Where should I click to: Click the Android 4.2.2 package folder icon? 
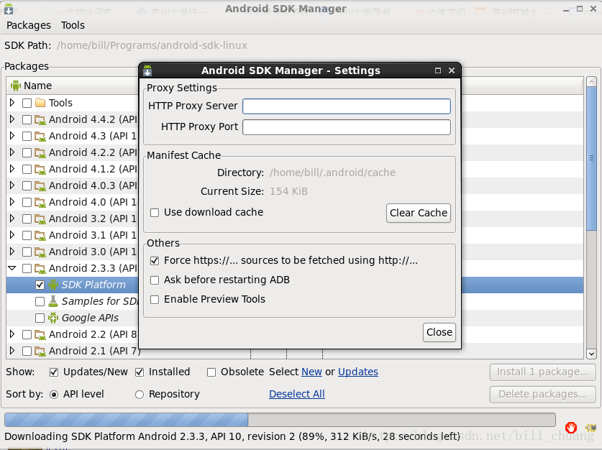click(x=40, y=152)
